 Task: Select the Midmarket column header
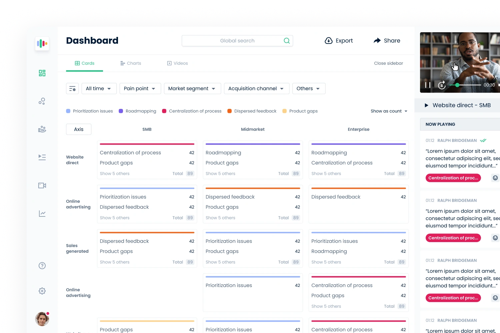click(253, 129)
